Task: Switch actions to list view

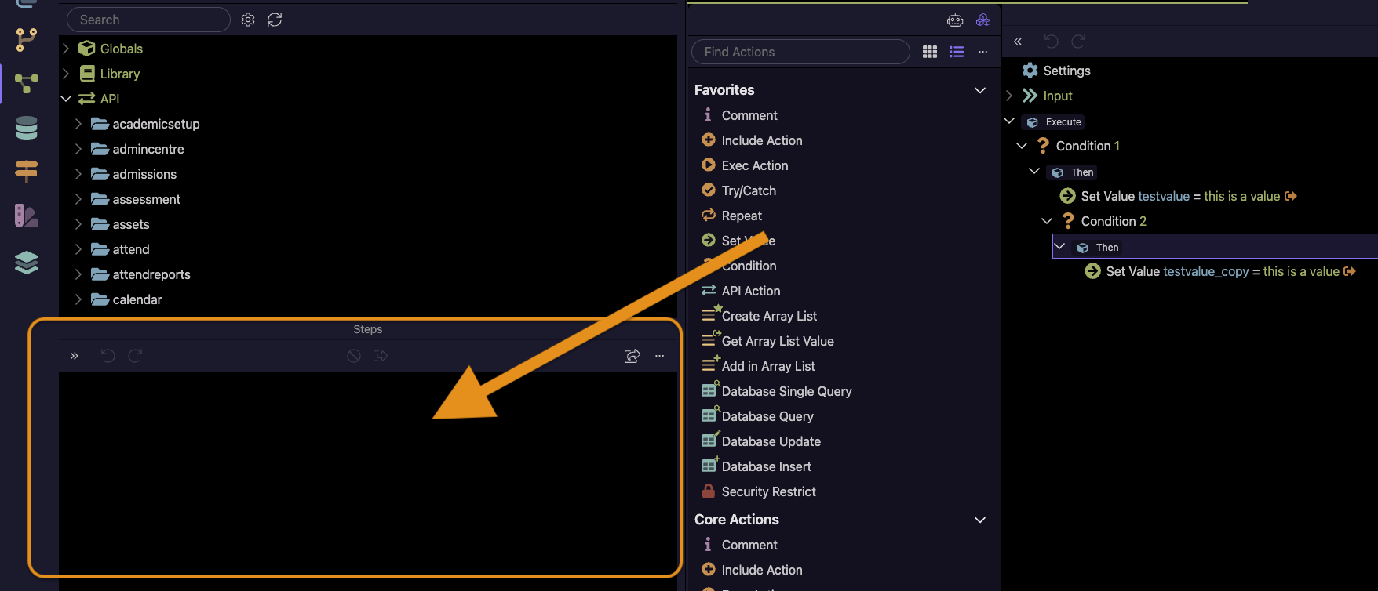Action: (x=957, y=52)
